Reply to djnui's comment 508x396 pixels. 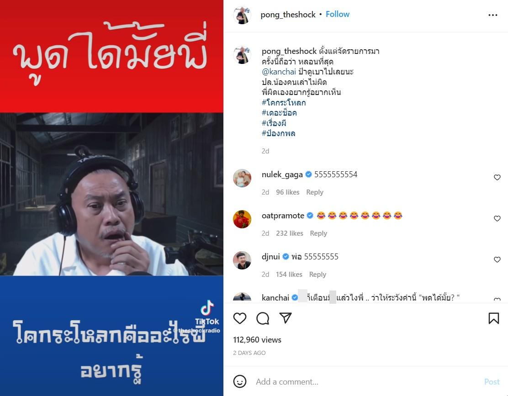pos(317,274)
